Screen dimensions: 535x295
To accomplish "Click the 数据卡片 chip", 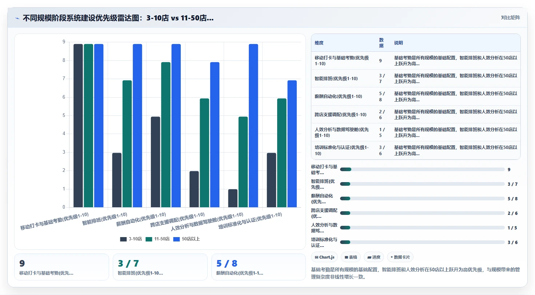I will [x=400, y=257].
